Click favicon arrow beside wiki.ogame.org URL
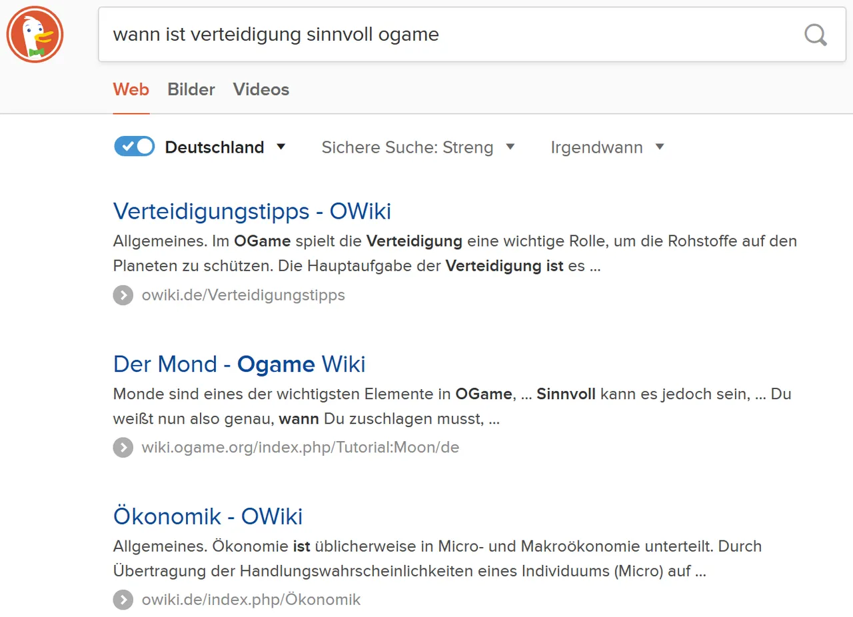The width and height of the screenshot is (853, 617). tap(123, 447)
